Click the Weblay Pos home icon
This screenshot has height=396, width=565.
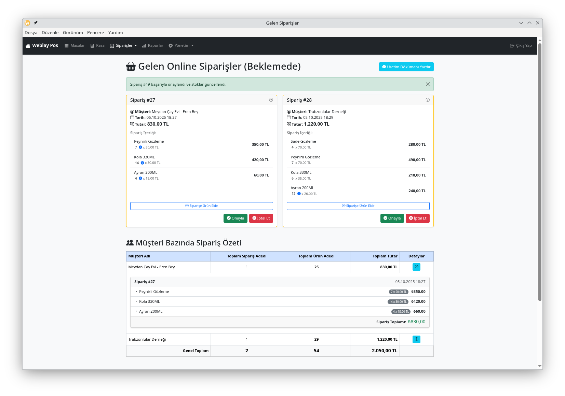tap(28, 46)
